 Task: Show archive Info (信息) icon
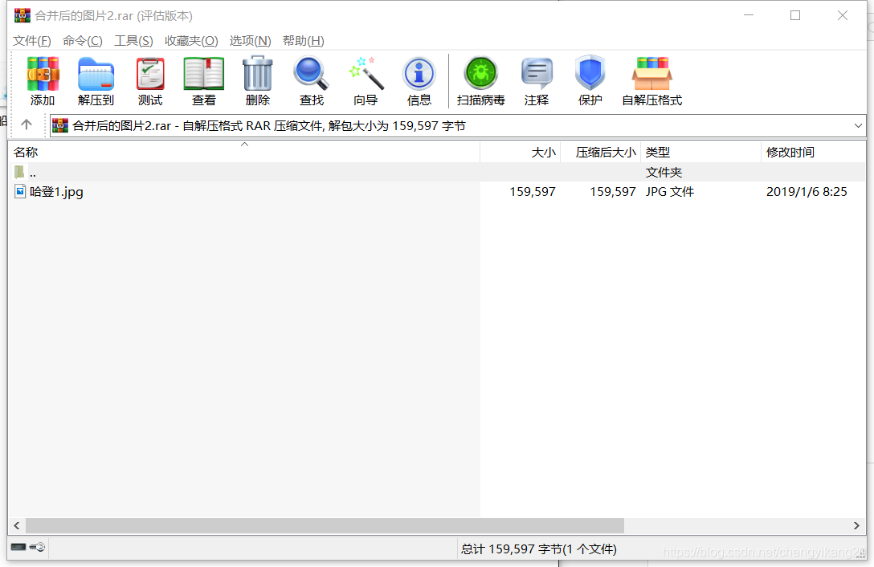click(419, 81)
